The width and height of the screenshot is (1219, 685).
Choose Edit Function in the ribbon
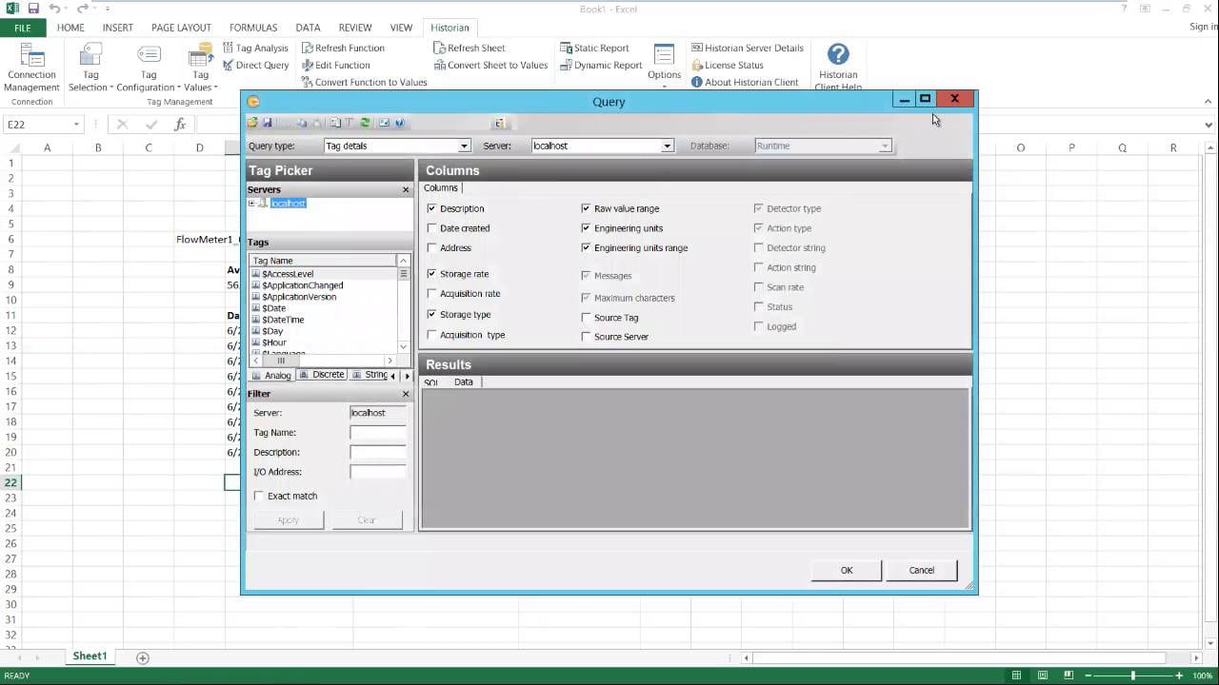335,65
